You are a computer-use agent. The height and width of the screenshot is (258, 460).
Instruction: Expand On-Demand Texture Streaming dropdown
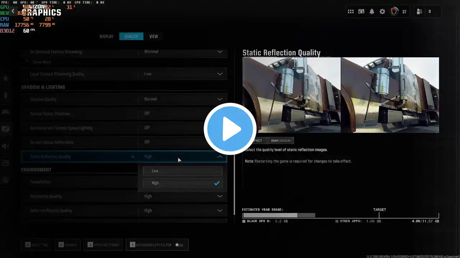pyautogui.click(x=183, y=52)
